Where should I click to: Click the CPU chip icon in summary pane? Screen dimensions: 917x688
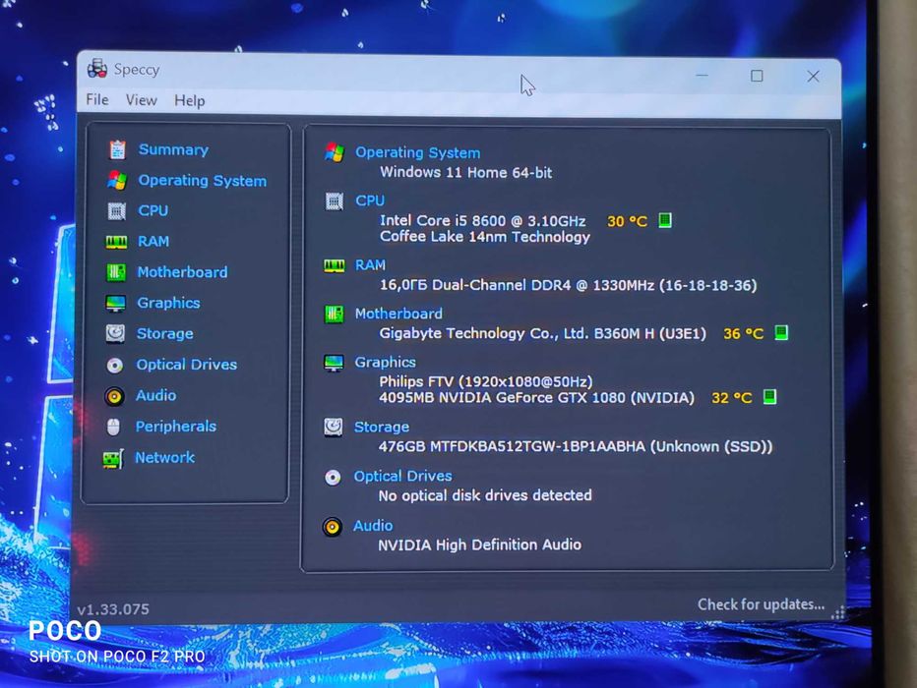(x=334, y=201)
